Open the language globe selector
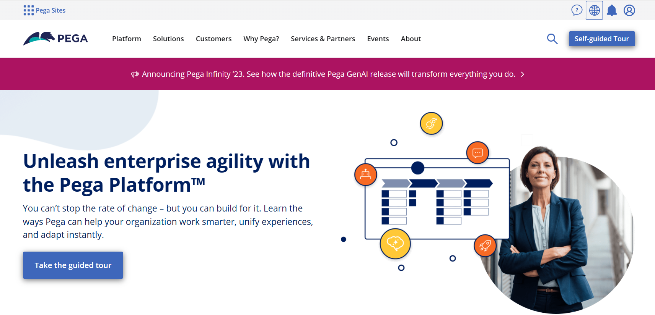 point(594,10)
